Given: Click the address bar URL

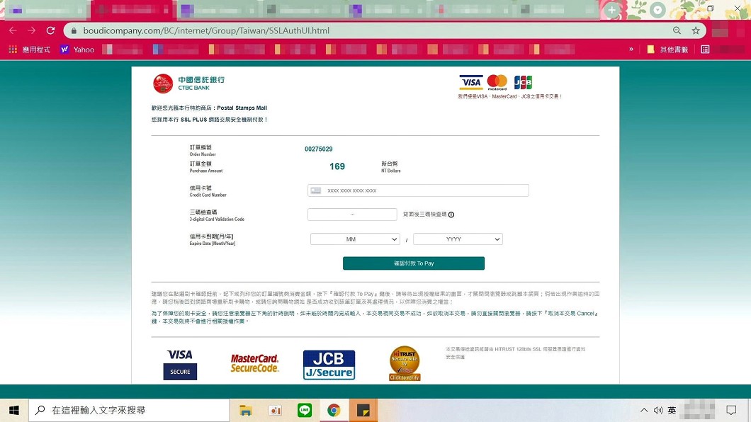Looking at the screenshot, I should click(206, 30).
